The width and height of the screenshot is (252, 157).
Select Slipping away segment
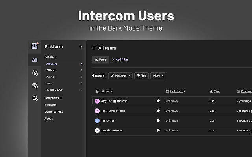click(x=54, y=90)
